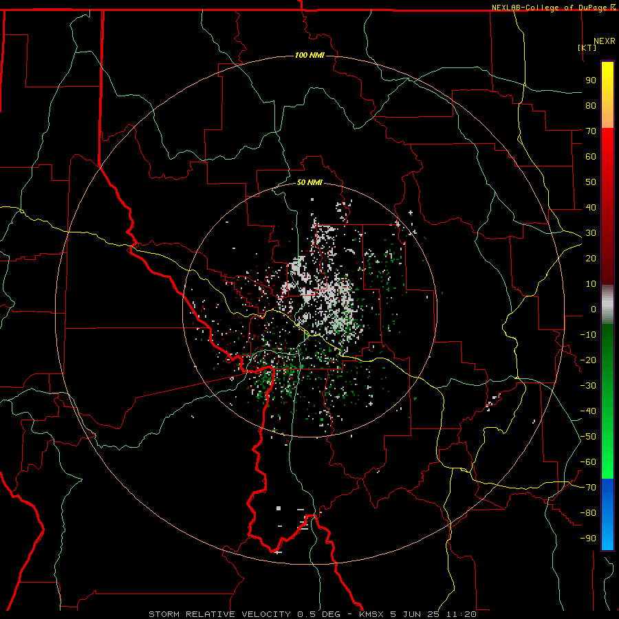This screenshot has height=619, width=619.
Task: Click the 90 value on velocity scale
Action: pyautogui.click(x=591, y=80)
